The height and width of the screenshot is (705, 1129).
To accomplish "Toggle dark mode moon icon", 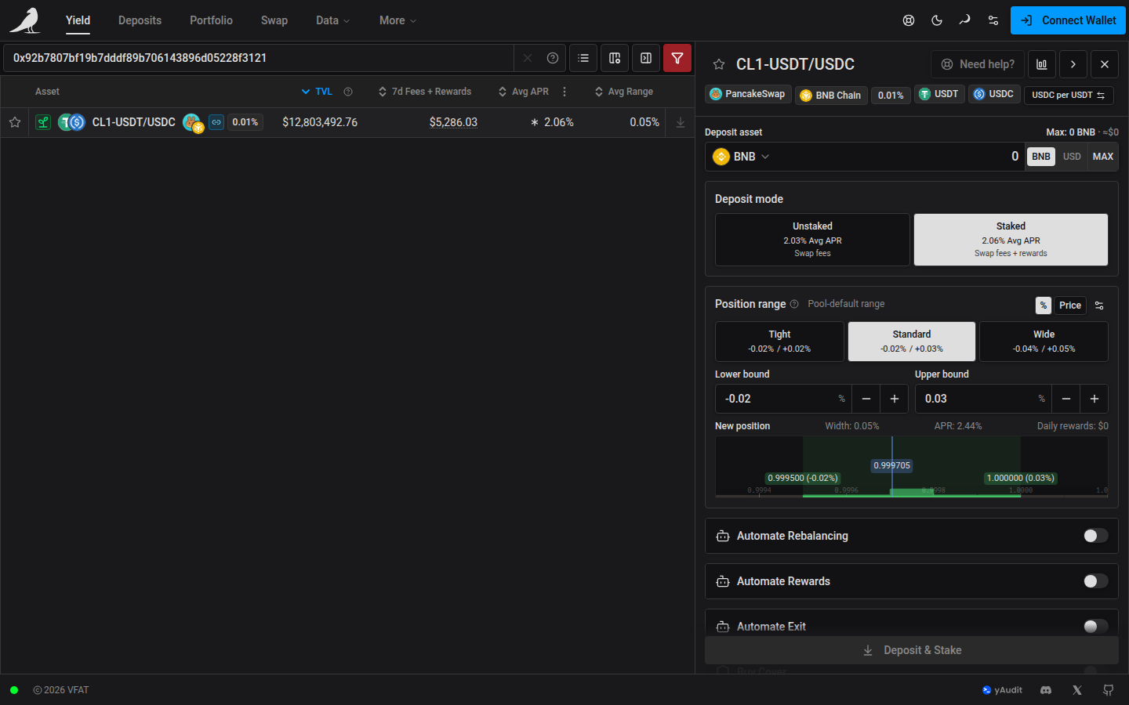I will click(x=937, y=20).
